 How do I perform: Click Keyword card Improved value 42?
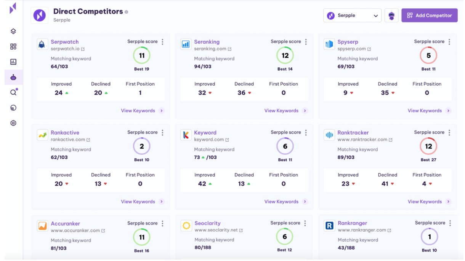[202, 184]
